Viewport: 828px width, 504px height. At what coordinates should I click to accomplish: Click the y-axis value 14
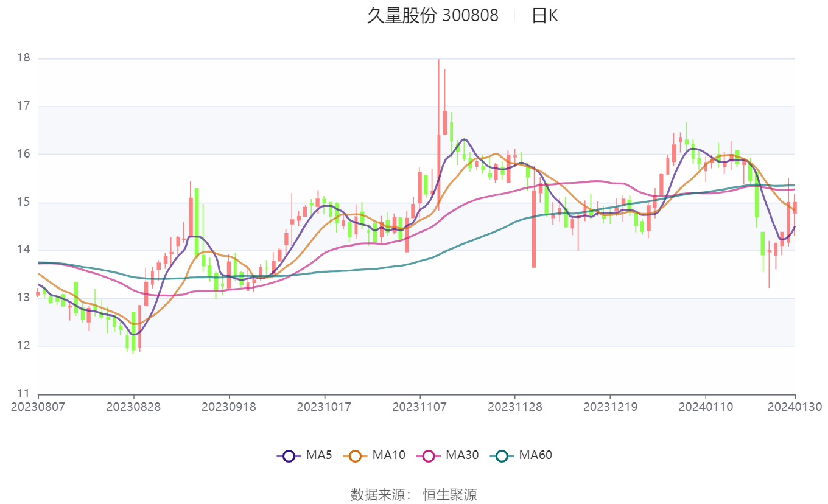pos(24,250)
